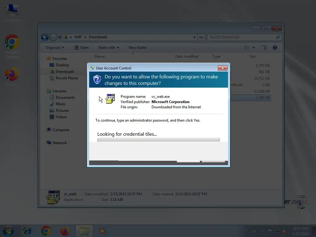This screenshot has height=237, width=316.
Task: Click the Back arrow in Explorer window
Action: [45, 37]
